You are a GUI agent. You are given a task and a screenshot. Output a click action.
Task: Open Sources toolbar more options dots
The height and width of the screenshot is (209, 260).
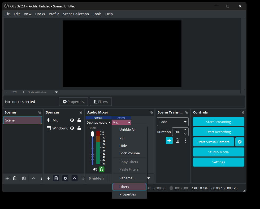pyautogui.click(x=83, y=178)
